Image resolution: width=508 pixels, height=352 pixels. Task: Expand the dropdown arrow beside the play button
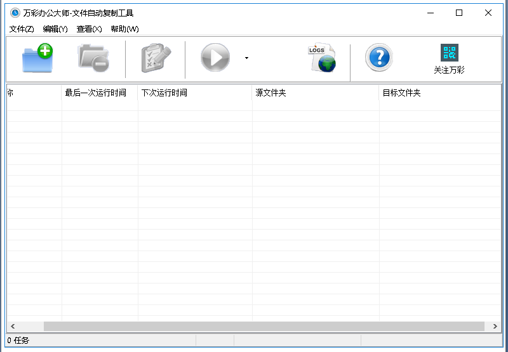click(x=246, y=58)
